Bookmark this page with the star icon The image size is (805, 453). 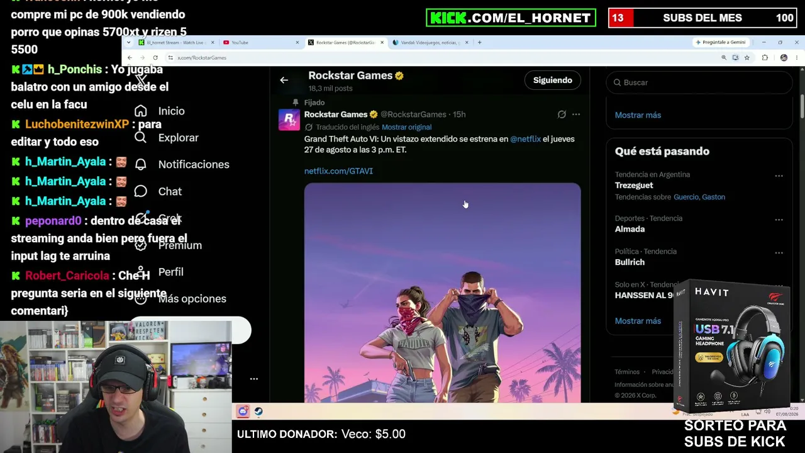(x=747, y=57)
